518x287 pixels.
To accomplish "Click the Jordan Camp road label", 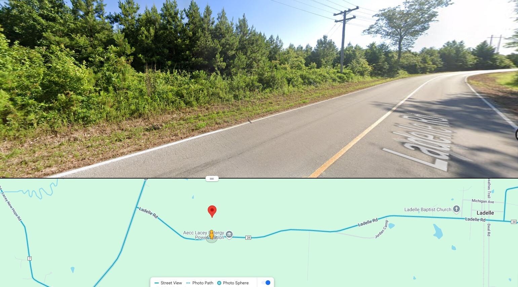I will click(381, 229).
